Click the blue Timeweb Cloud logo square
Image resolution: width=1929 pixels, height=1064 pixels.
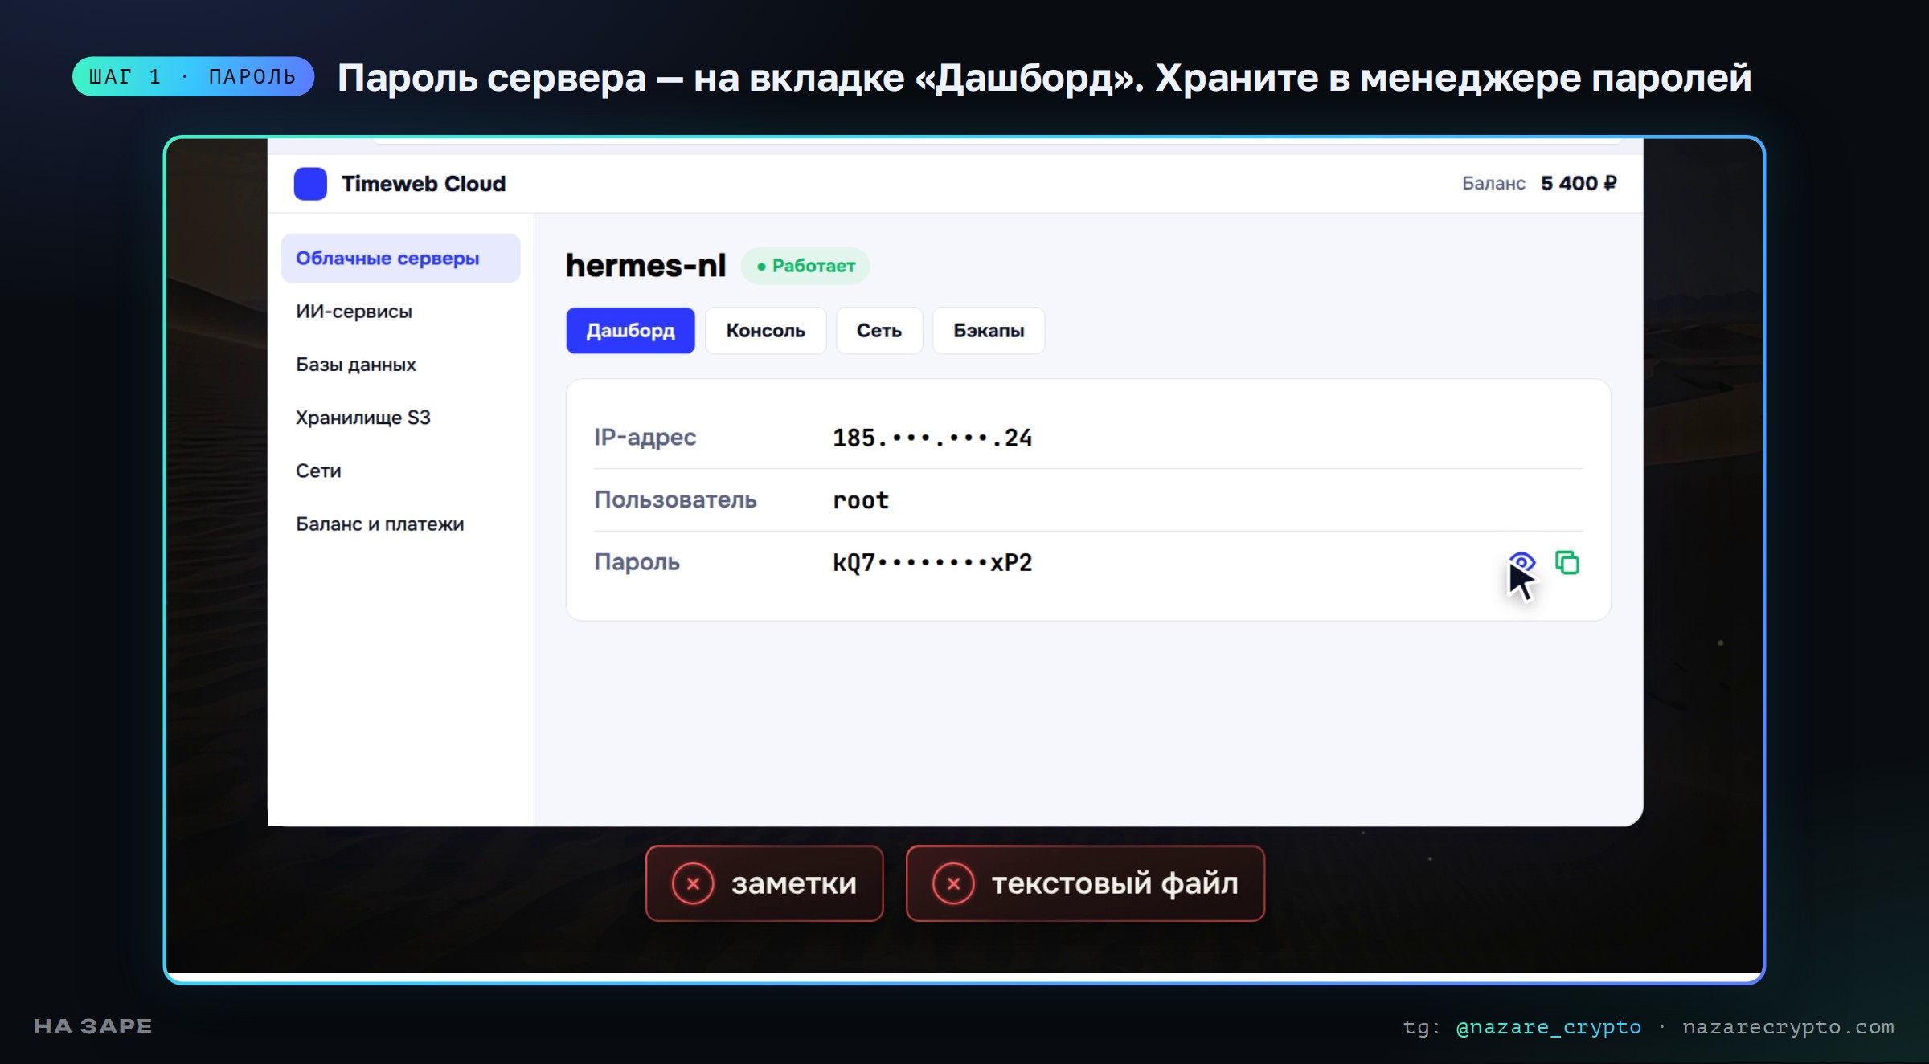(x=310, y=184)
